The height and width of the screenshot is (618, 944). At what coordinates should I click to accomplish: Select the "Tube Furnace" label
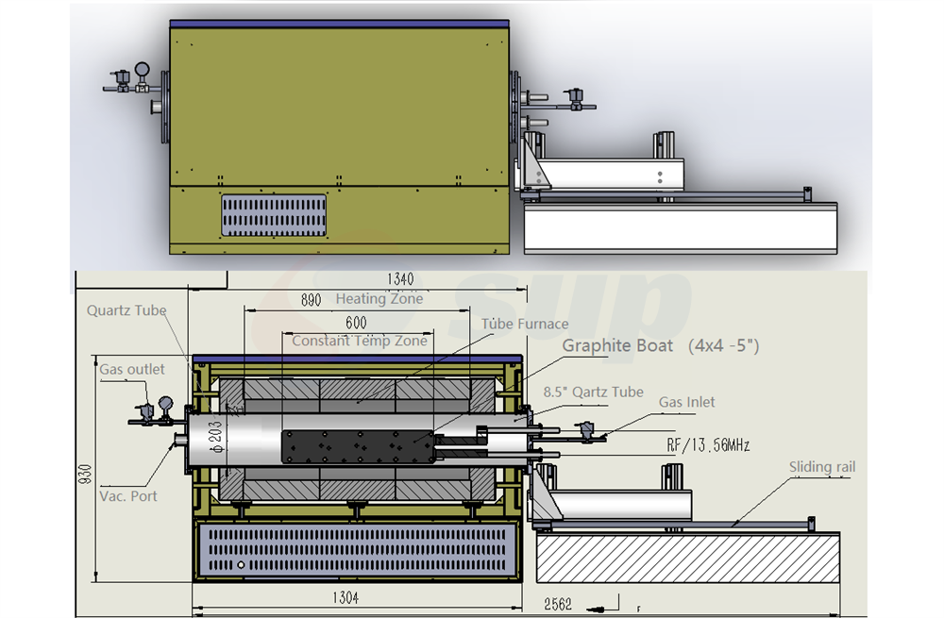(x=525, y=324)
